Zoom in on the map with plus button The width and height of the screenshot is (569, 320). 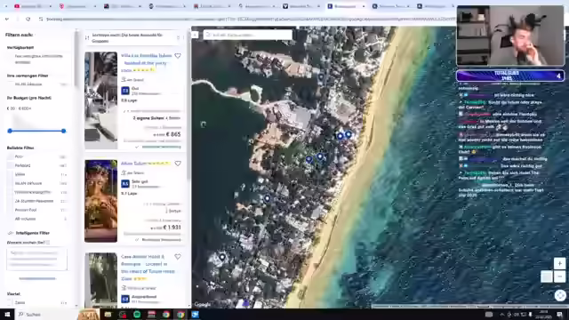coord(559,263)
